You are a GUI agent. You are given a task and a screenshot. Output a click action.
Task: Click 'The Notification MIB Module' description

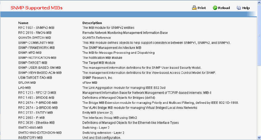coord(102,58)
